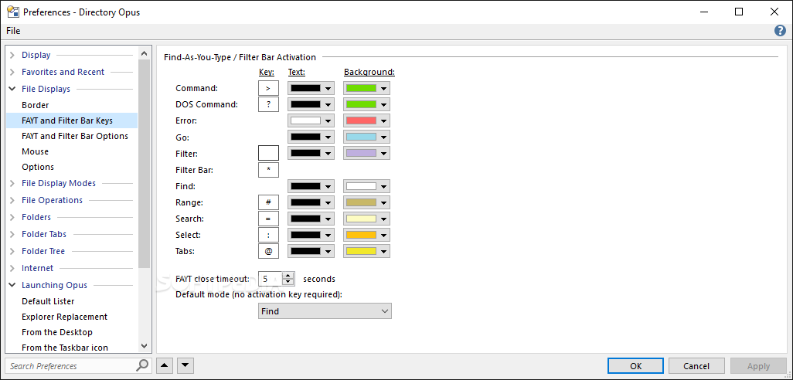The height and width of the screenshot is (380, 793).
Task: Click the Cancel button
Action: (696, 366)
